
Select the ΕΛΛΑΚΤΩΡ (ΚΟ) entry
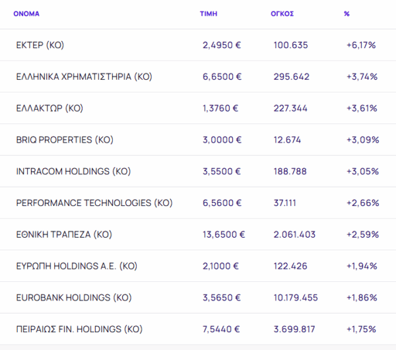49,108
